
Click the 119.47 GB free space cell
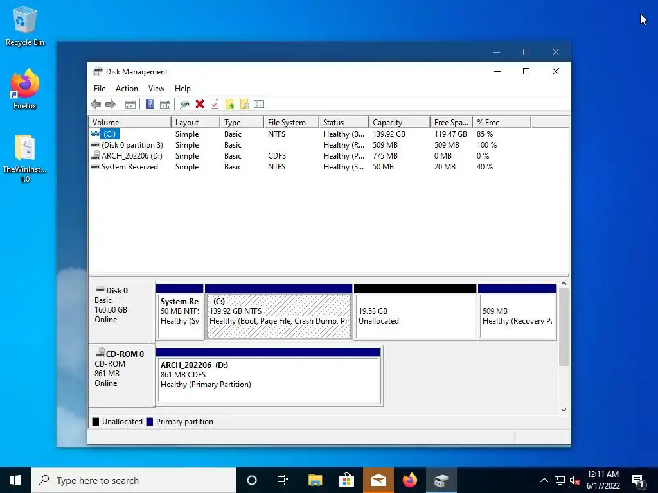click(450, 134)
